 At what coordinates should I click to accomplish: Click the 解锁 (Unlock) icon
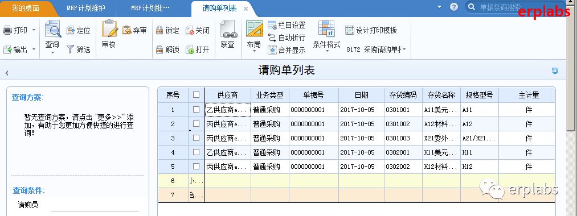click(159, 49)
